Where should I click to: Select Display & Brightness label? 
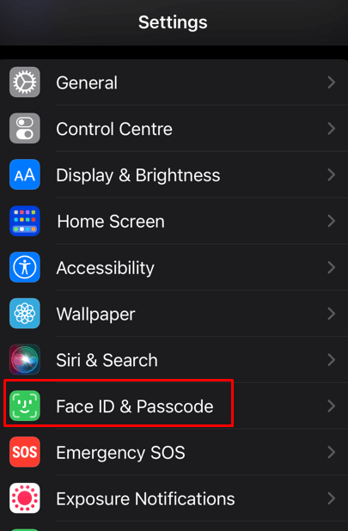138,175
